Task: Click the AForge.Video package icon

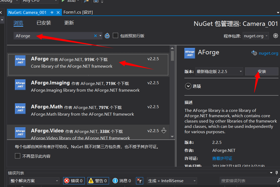Action: (x=20, y=133)
